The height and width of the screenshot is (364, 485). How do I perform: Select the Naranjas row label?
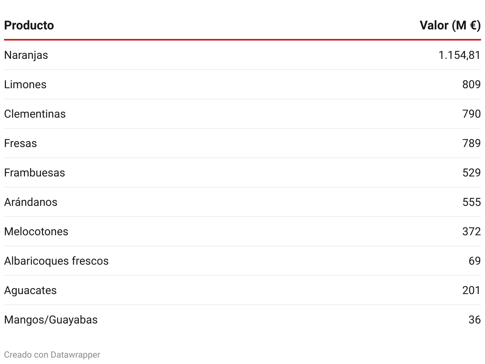(x=26, y=55)
